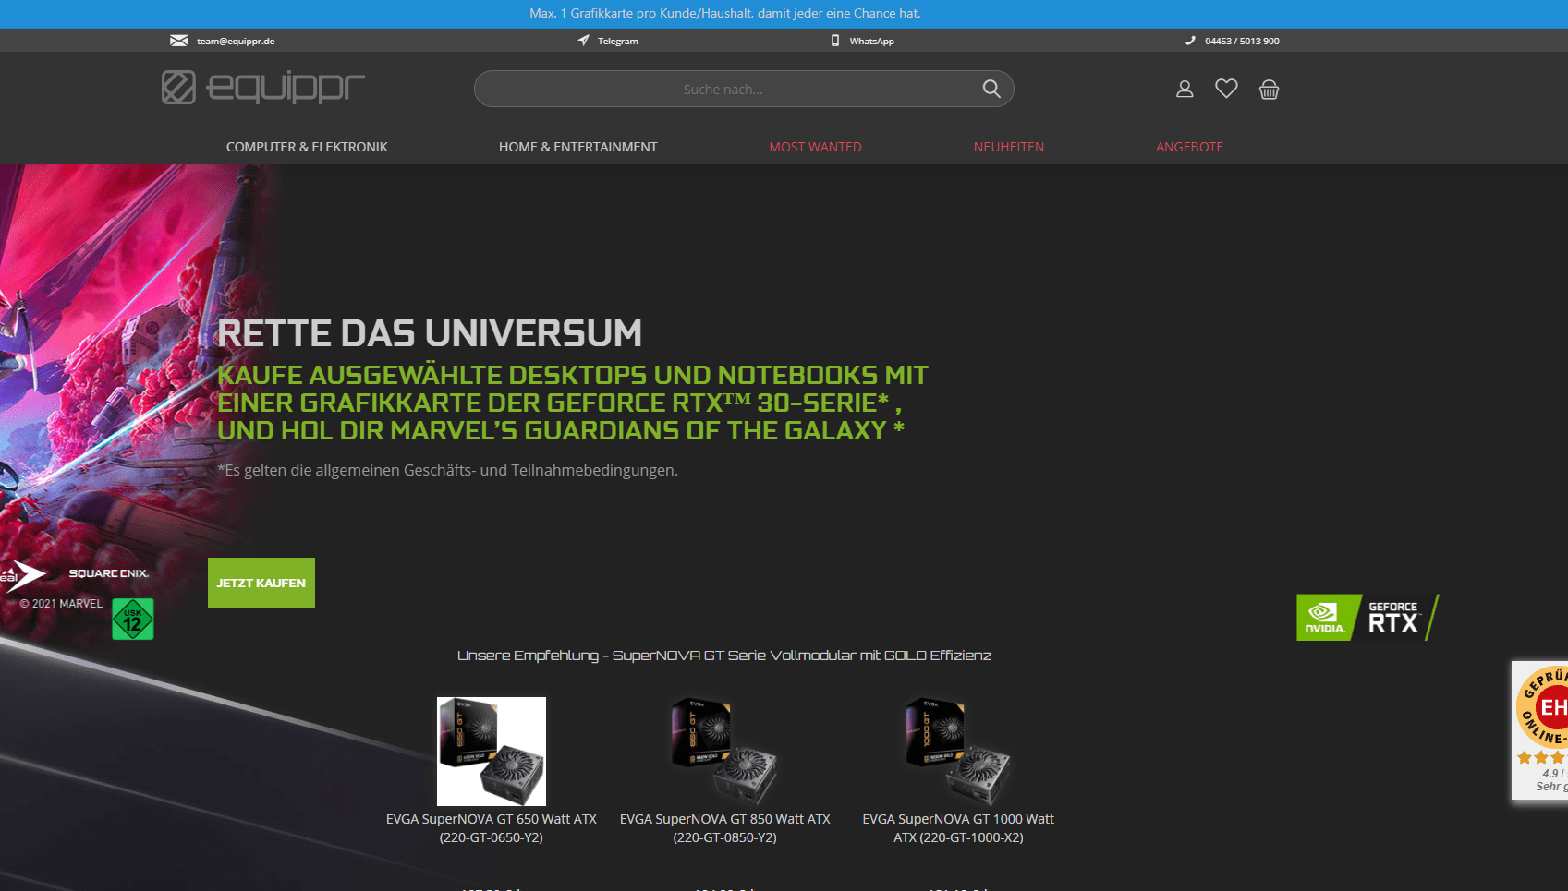Click the email envelope icon
The width and height of the screenshot is (1568, 891).
point(179,41)
